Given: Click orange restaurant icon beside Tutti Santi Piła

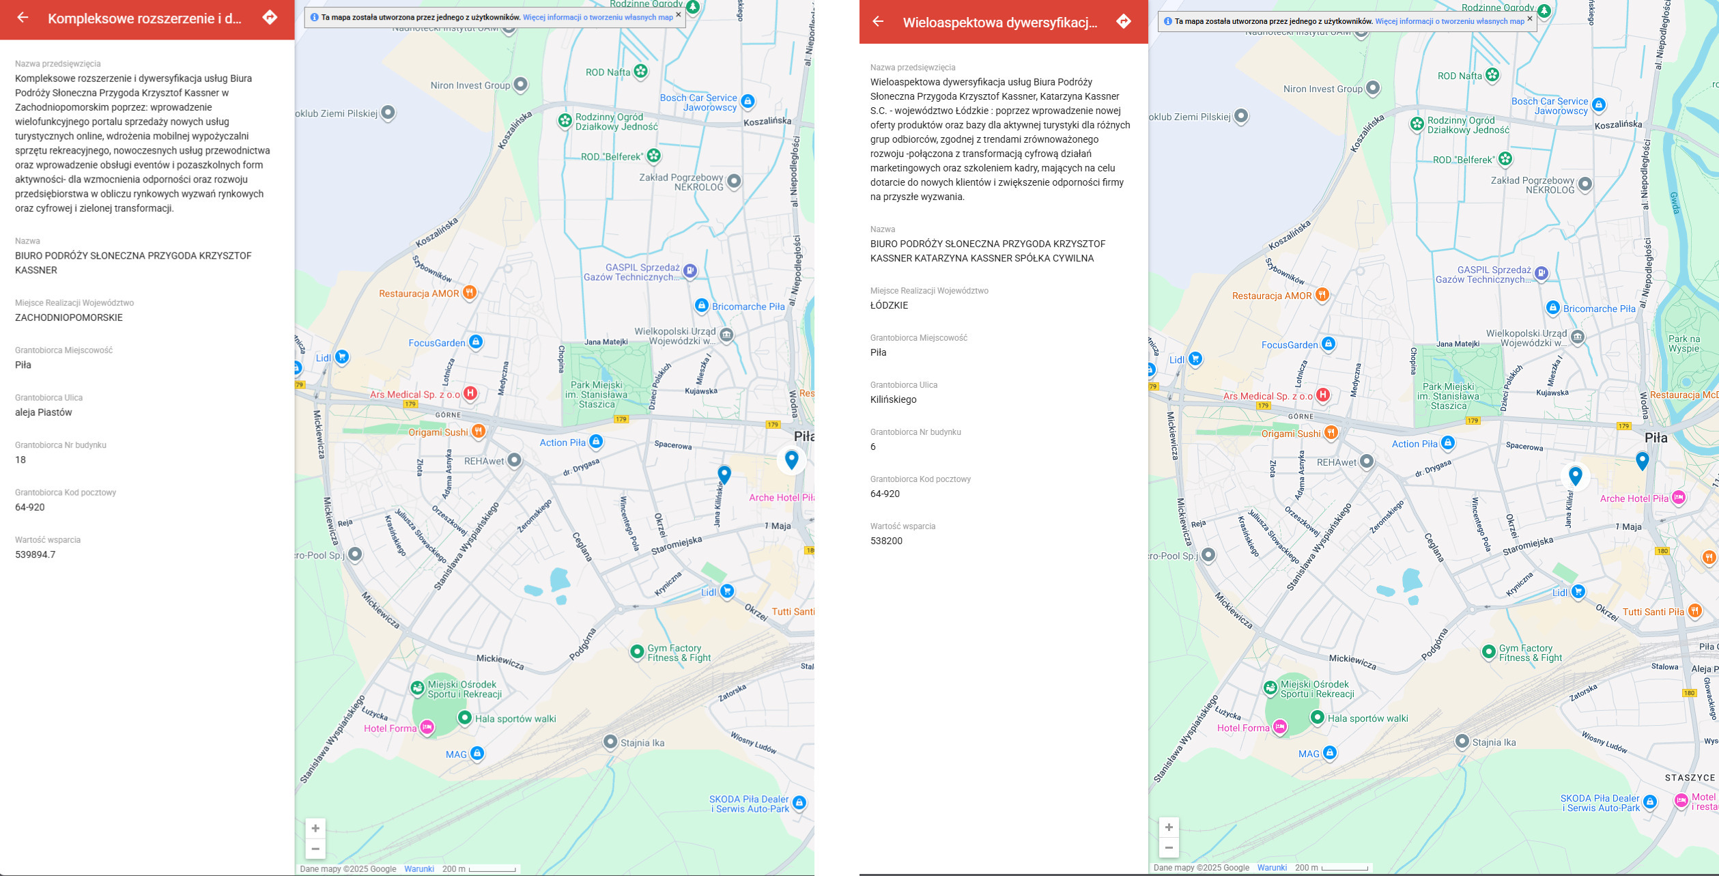Looking at the screenshot, I should tap(1694, 611).
